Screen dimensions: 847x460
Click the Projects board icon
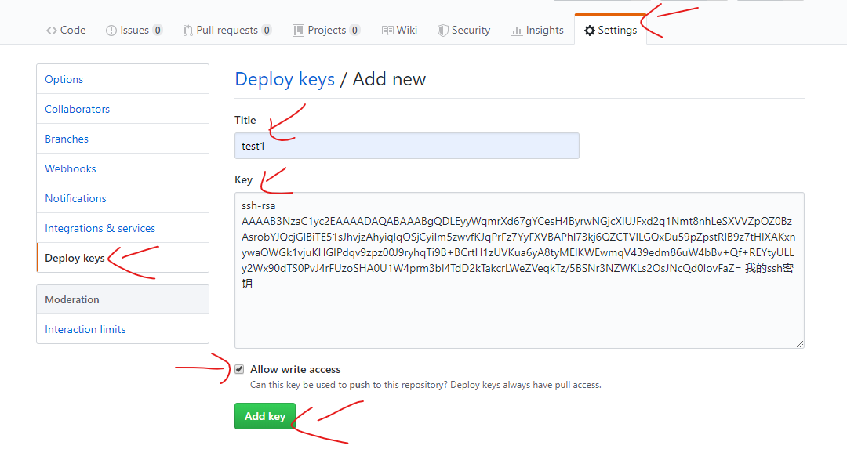[x=298, y=31]
